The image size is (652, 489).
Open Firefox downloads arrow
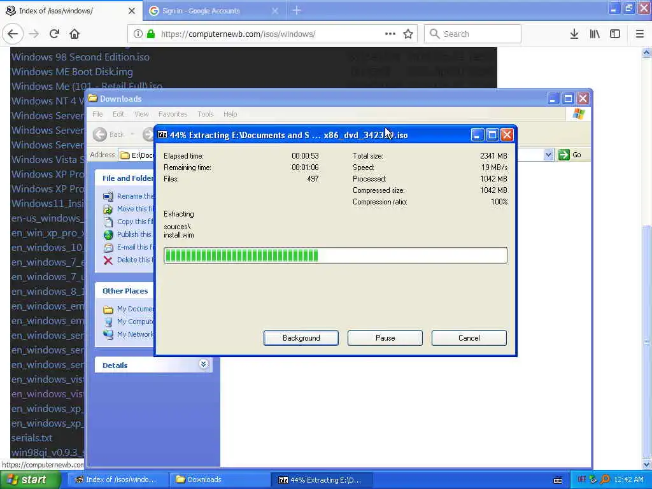pos(574,34)
